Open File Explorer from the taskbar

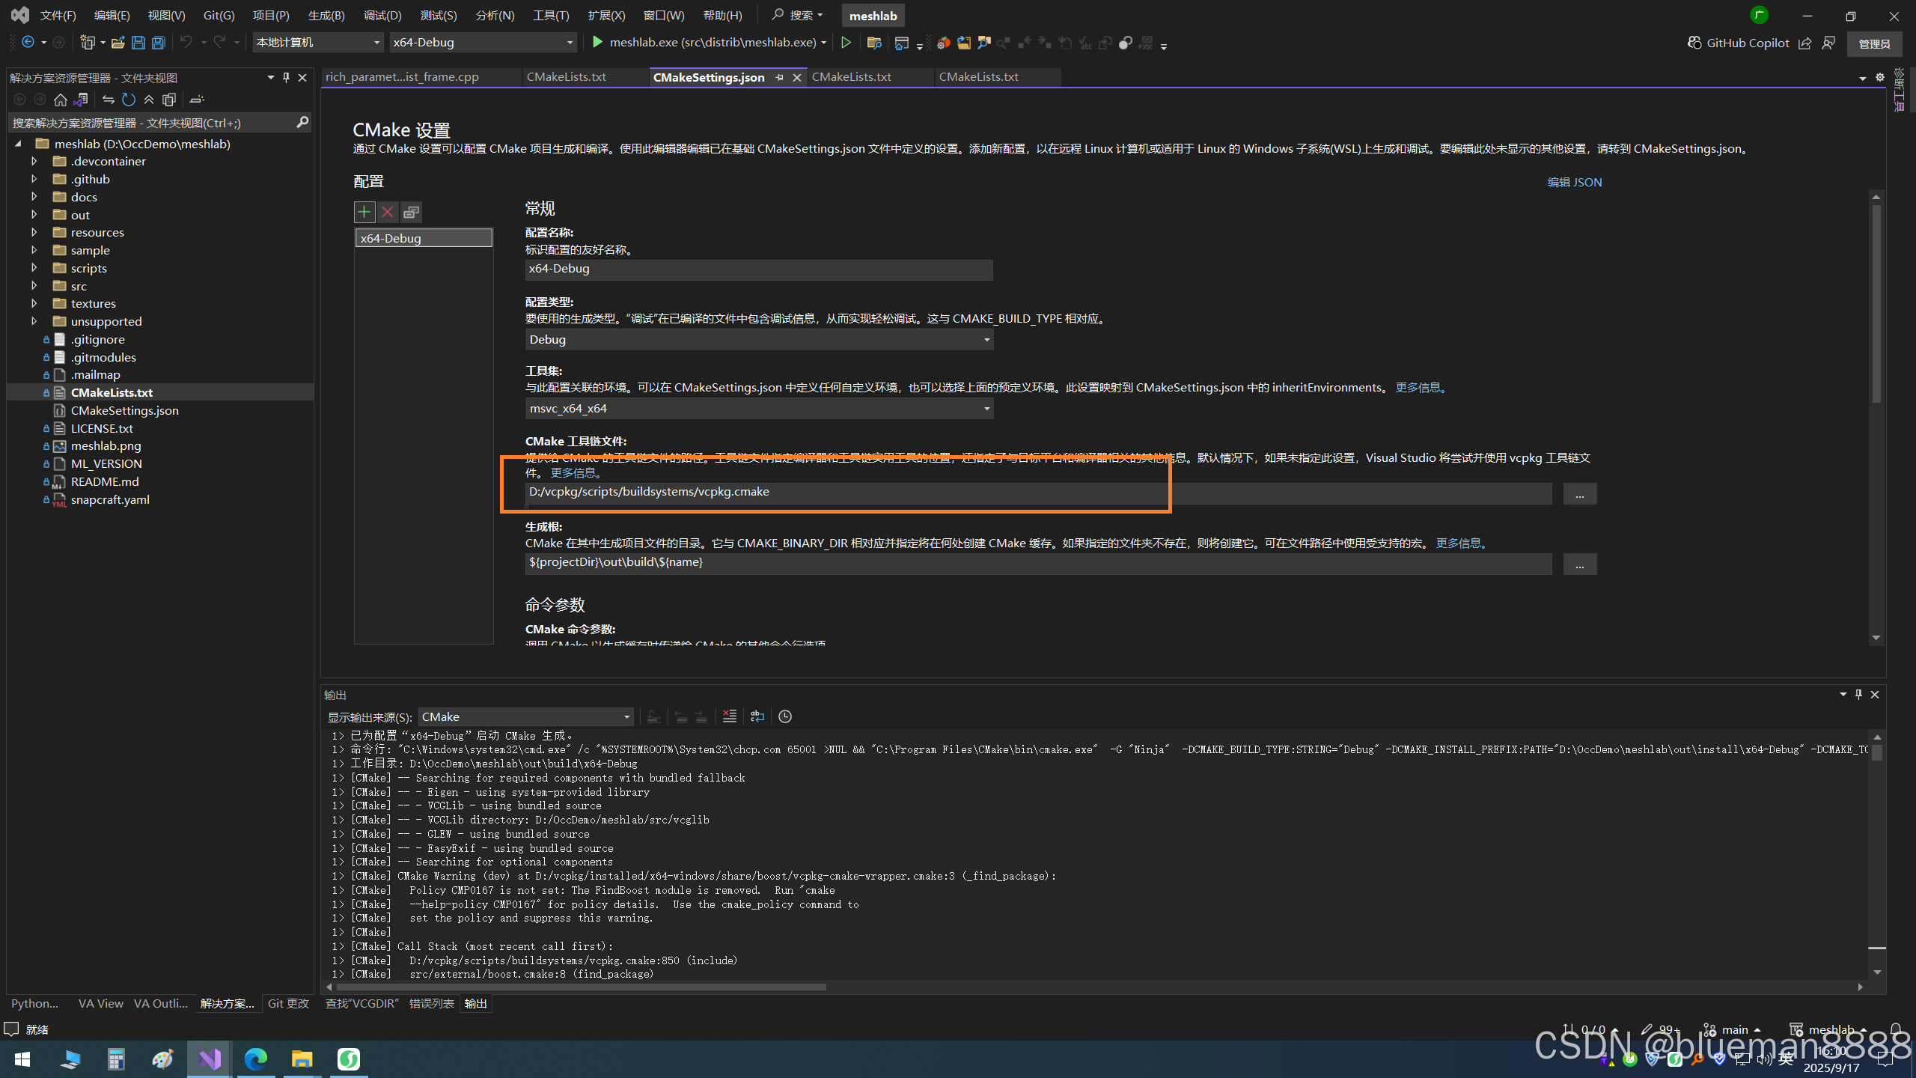(302, 1059)
